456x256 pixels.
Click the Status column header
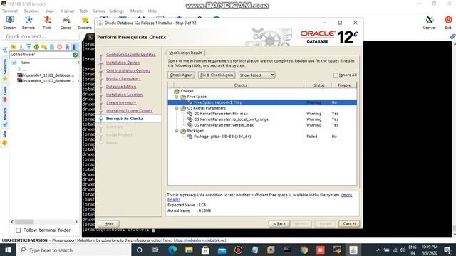click(x=319, y=85)
